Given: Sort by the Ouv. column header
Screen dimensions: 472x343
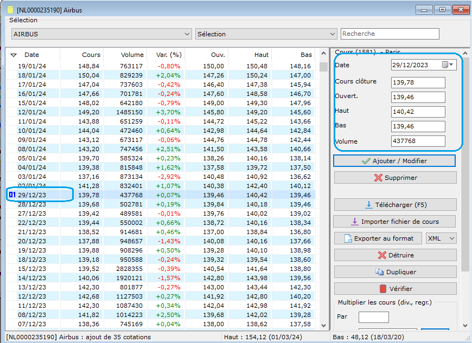Looking at the screenshot, I should (x=207, y=55).
